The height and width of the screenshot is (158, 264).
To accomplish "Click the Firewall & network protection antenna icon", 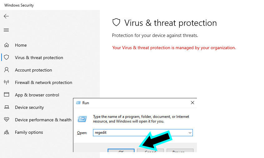I will click(x=6, y=82).
